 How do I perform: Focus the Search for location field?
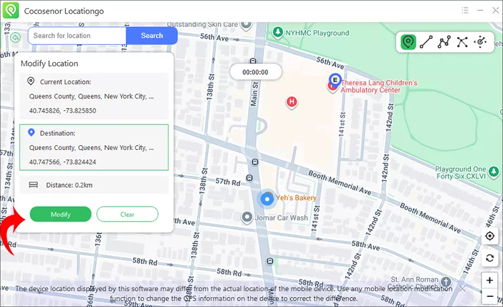(x=77, y=36)
